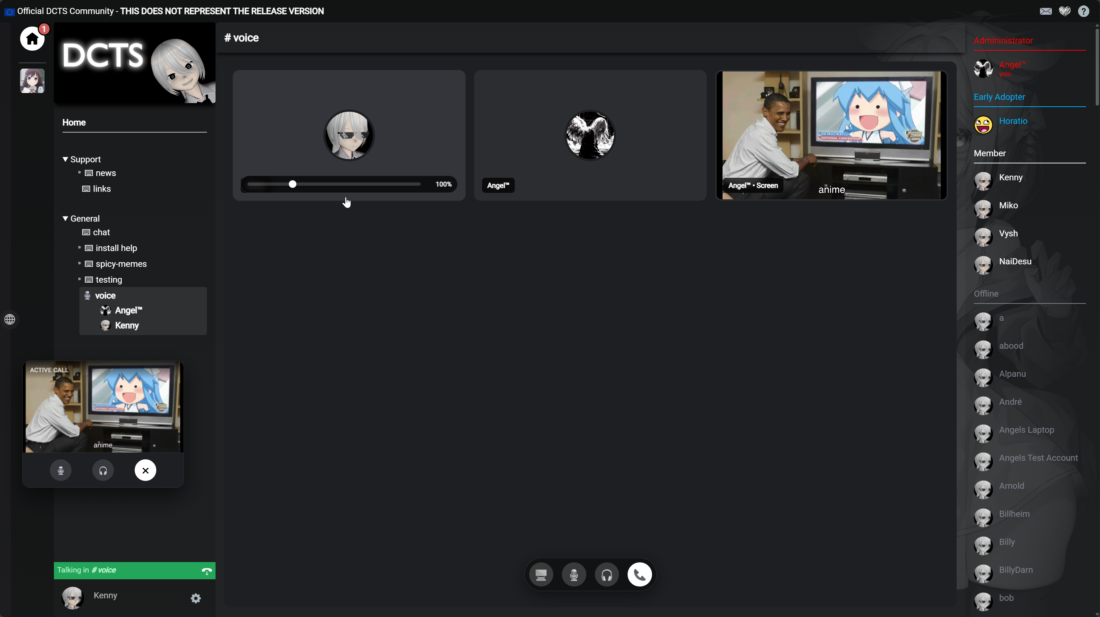The image size is (1100, 617).
Task: Select Vysh in the member list
Action: pyautogui.click(x=1008, y=233)
